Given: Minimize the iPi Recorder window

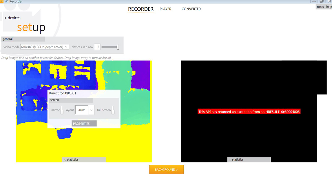Looking at the screenshot, I should coord(314,1).
